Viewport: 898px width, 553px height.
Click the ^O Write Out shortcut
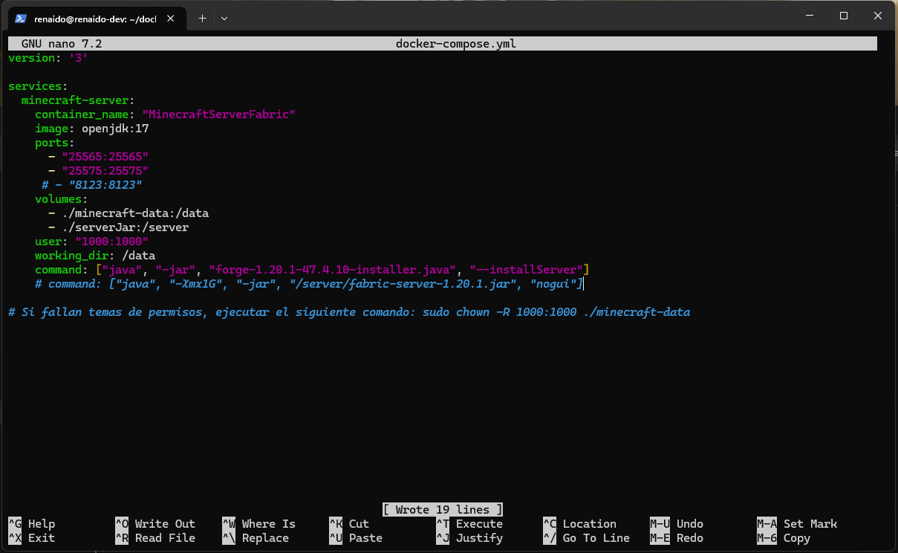click(155, 524)
